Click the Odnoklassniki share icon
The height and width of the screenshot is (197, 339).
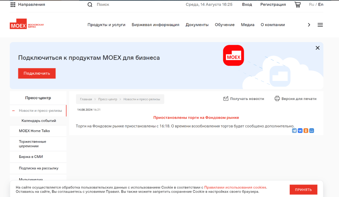pyautogui.click(x=306, y=131)
